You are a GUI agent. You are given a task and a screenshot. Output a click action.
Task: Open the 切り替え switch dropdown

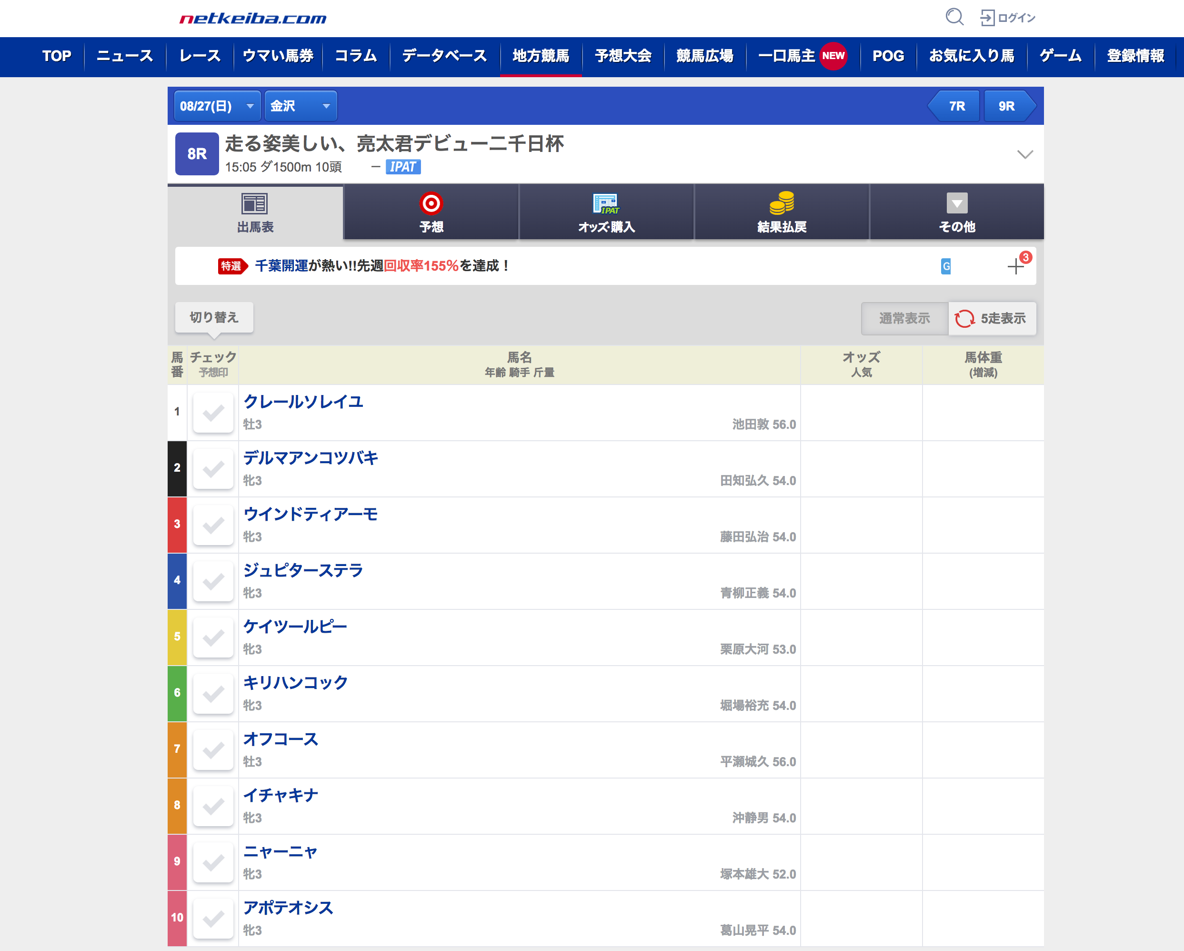[214, 317]
